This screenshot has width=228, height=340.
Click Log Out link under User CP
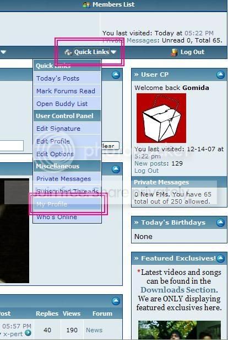[x=146, y=171]
